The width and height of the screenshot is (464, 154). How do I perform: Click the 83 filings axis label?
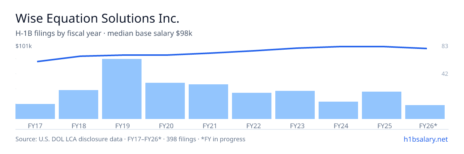(x=445, y=46)
